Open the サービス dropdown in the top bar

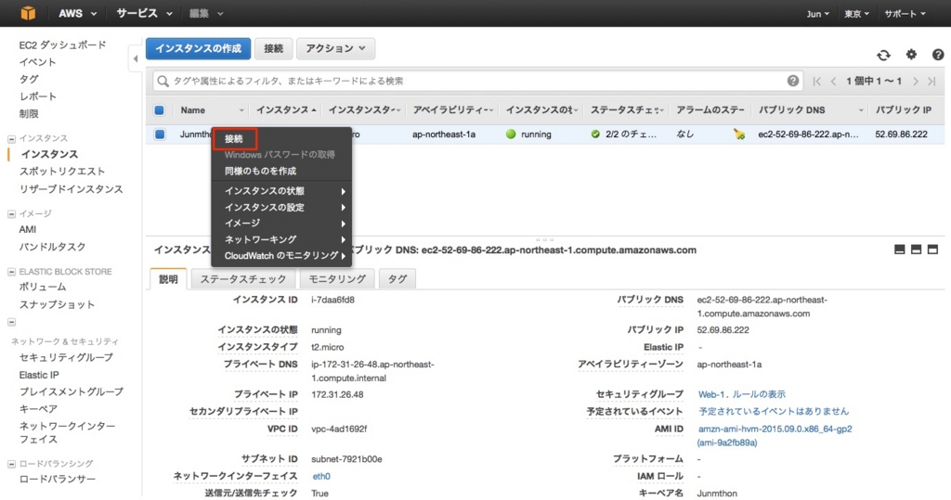point(144,13)
